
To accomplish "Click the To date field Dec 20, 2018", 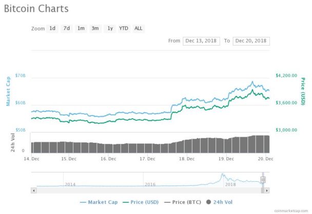I will coord(251,41).
